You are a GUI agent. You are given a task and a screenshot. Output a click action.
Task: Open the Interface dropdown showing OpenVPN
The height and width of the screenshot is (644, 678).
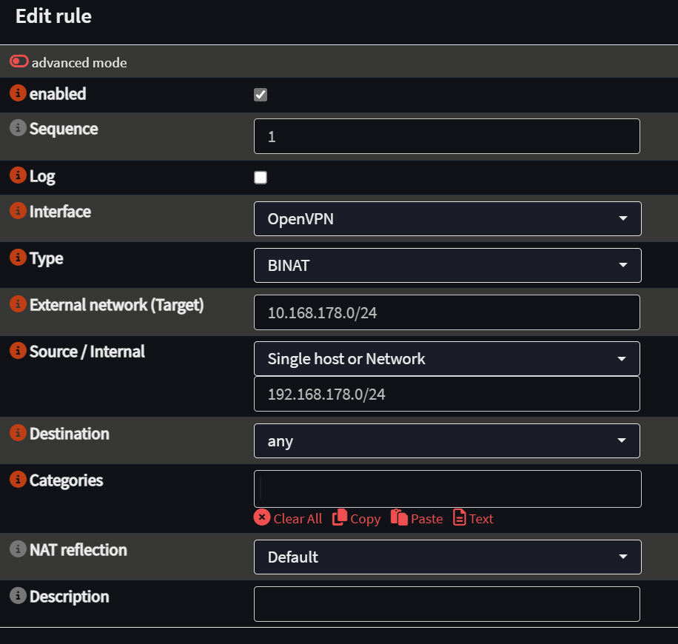(448, 219)
